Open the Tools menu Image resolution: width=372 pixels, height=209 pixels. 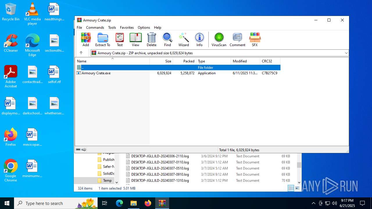[x=112, y=28]
